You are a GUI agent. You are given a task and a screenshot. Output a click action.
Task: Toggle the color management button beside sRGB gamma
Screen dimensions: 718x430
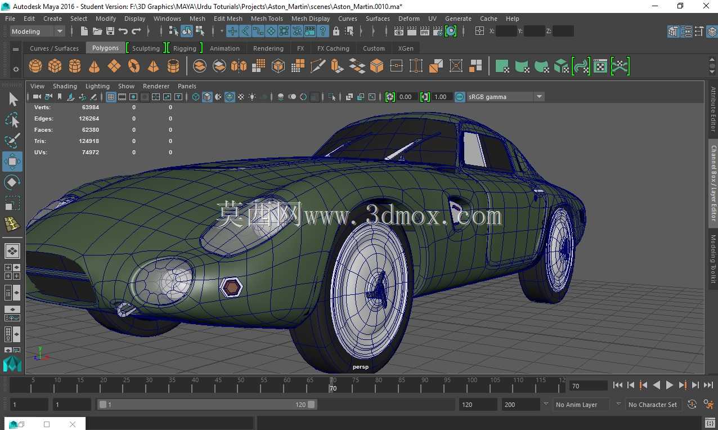point(460,97)
